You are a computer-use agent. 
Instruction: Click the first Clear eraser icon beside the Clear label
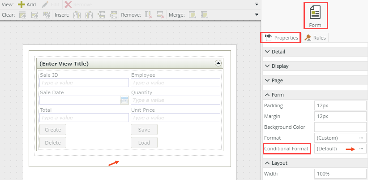click(x=22, y=15)
